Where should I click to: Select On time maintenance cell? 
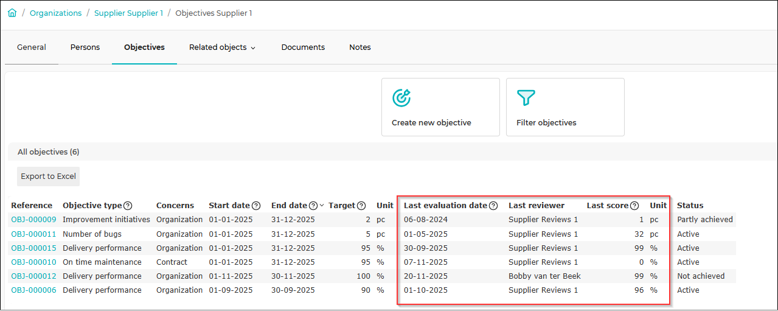coord(102,262)
